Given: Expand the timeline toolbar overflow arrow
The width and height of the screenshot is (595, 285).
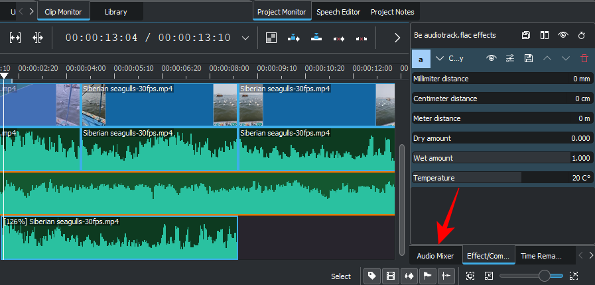Looking at the screenshot, I should tap(397, 38).
